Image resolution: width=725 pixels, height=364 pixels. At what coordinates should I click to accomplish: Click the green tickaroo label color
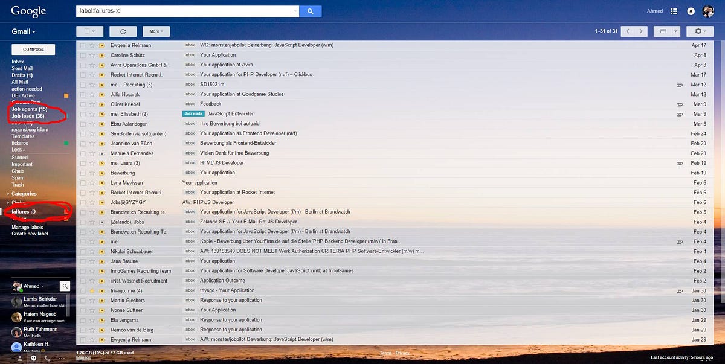[66, 143]
